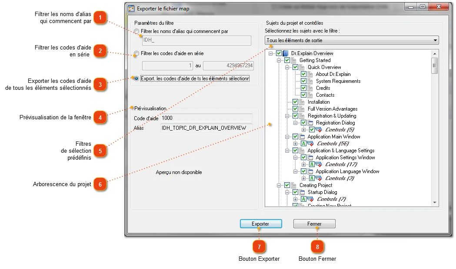Uncheck the Dr.Explain Overview checkbox

279,53
